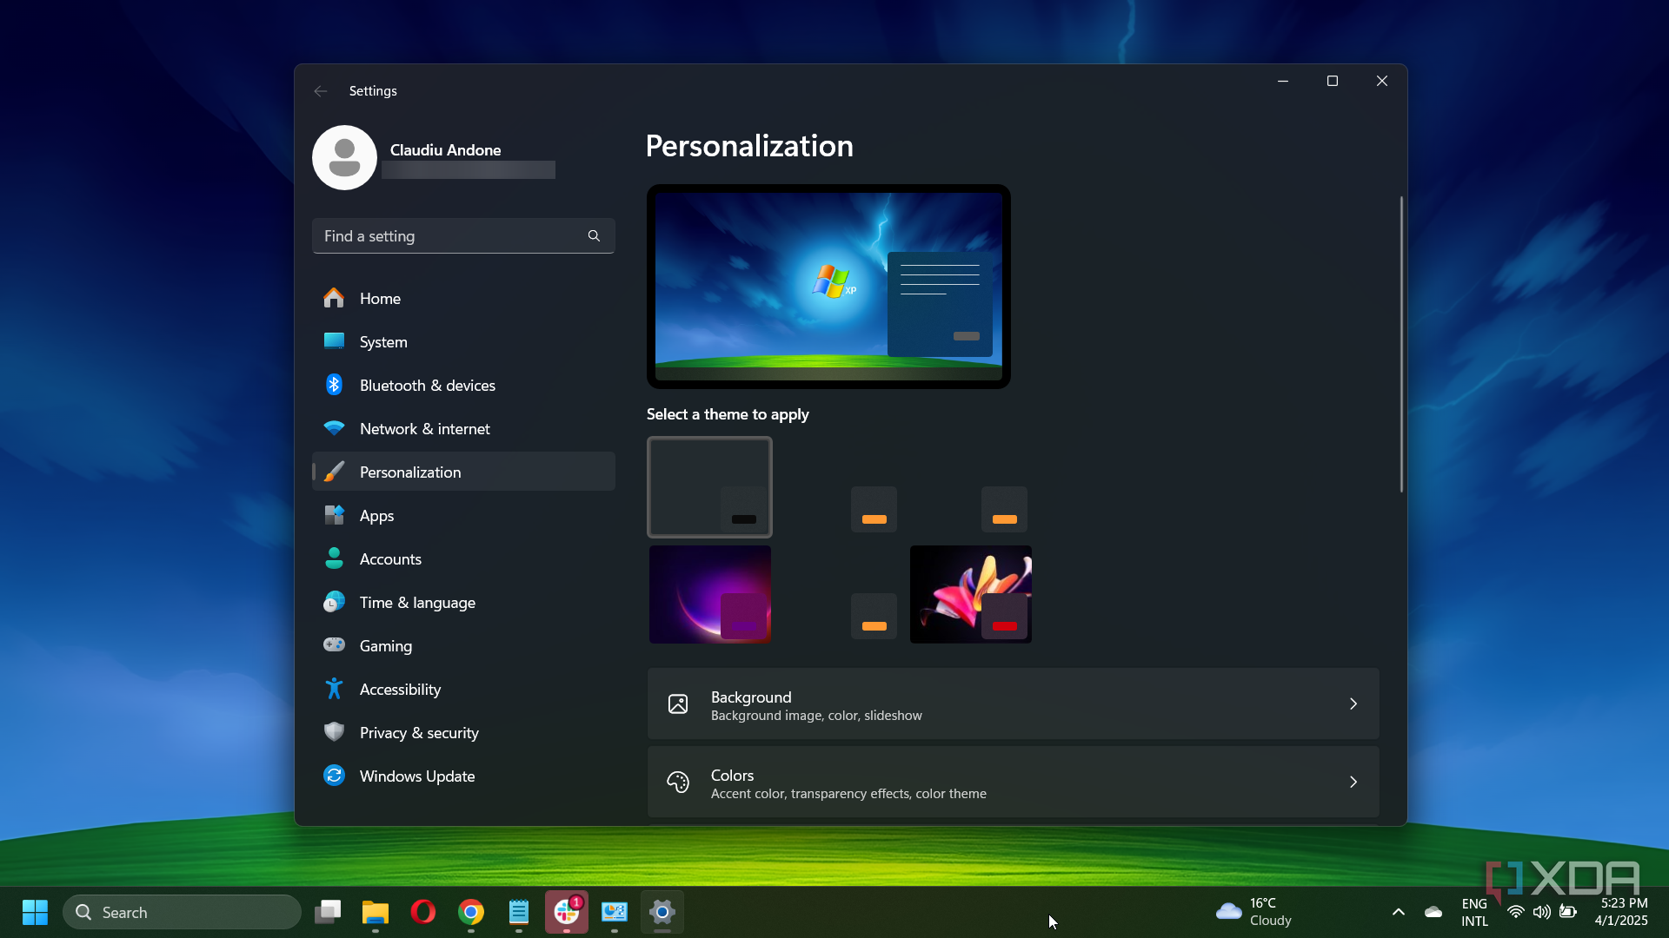This screenshot has height=938, width=1669.
Task: Open File Explorer from the taskbar
Action: tap(376, 912)
